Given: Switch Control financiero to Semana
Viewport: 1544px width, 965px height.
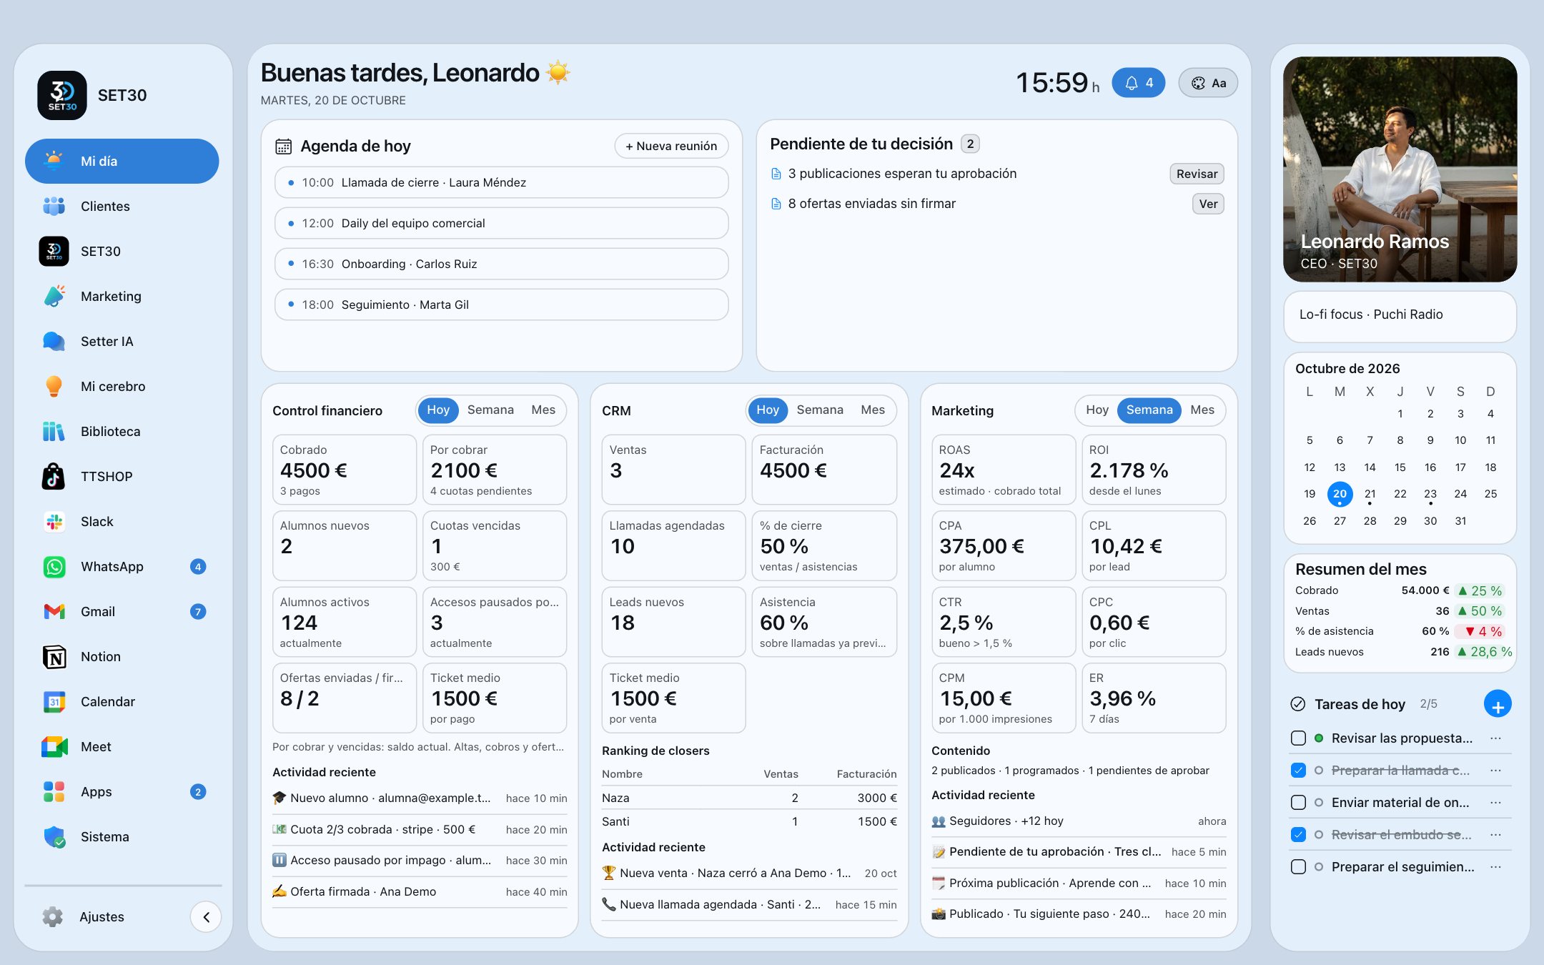Looking at the screenshot, I should (x=490, y=410).
